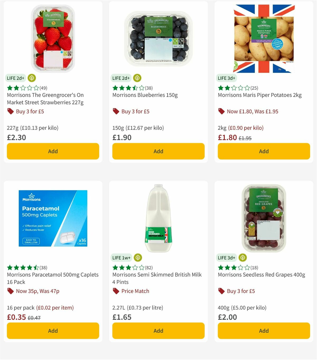This screenshot has width=317, height=360.
Task: Click the red tag icon on the Paracetamol offer
Action: pos(11,291)
